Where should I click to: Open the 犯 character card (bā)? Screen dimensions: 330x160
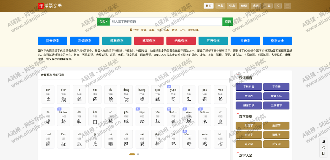point(173,139)
